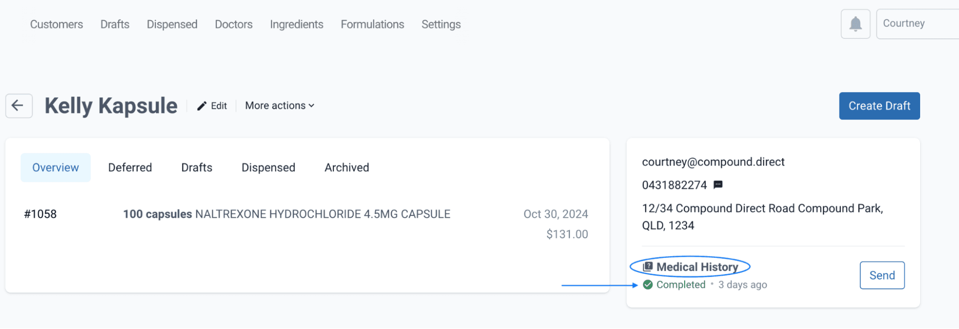This screenshot has height=329, width=959.
Task: Open Ingredients in the top navigation
Action: pos(296,24)
